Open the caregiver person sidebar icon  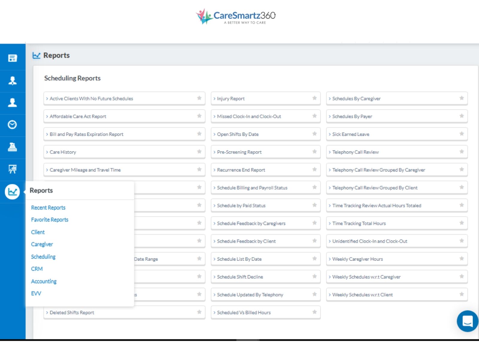[13, 103]
